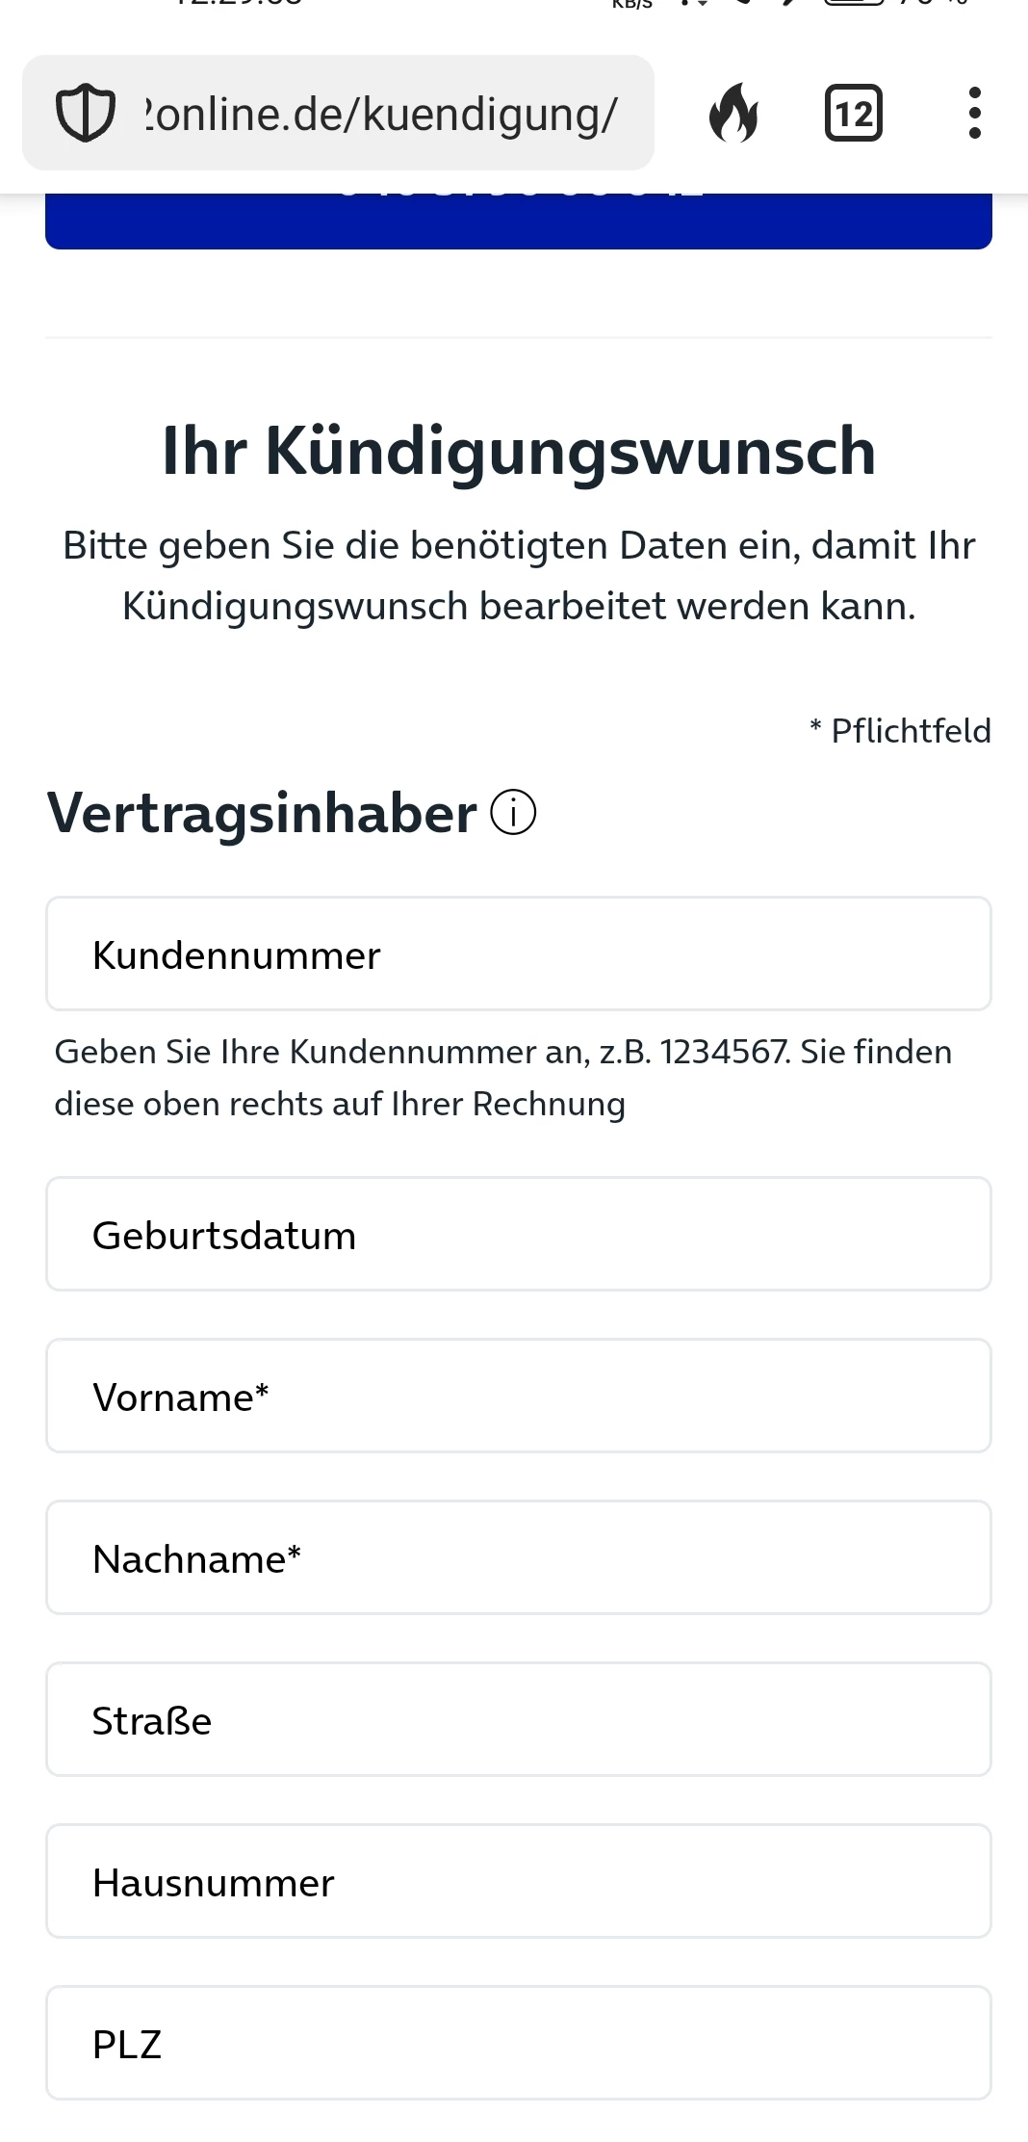1028x2142 pixels.
Task: Tap the fire icon to clear browsing data
Action: 733,114
